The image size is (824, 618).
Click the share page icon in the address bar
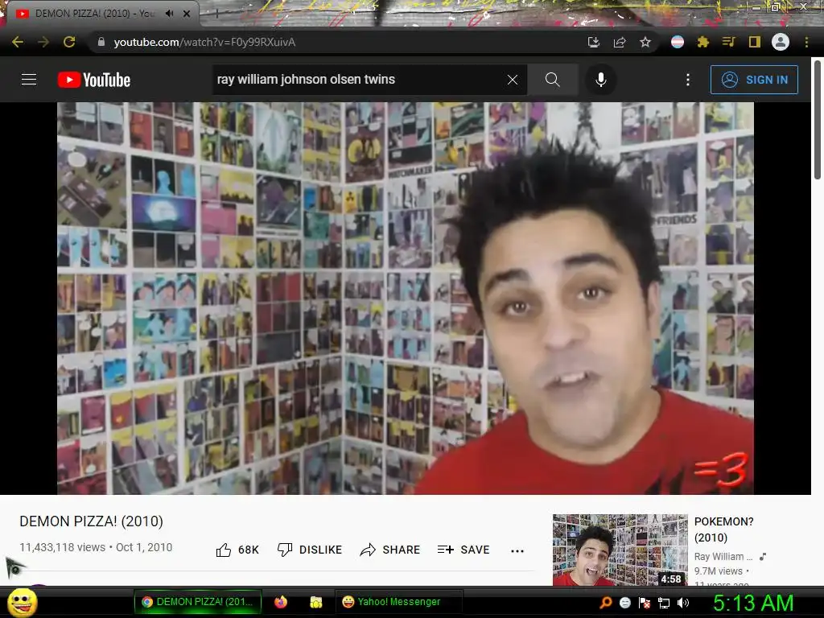tap(620, 42)
